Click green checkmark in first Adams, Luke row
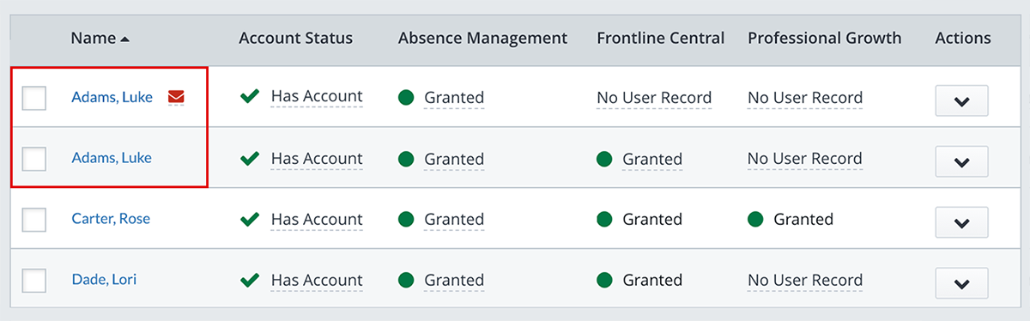The width and height of the screenshot is (1030, 321). [x=250, y=97]
